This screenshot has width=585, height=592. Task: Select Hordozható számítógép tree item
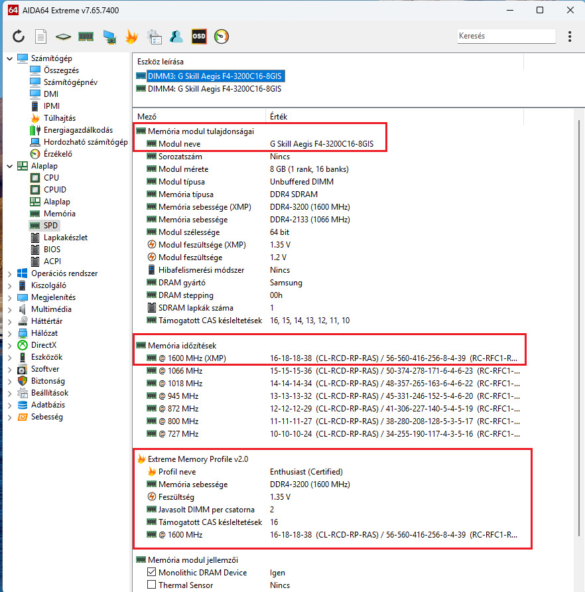pyautogui.click(x=86, y=142)
